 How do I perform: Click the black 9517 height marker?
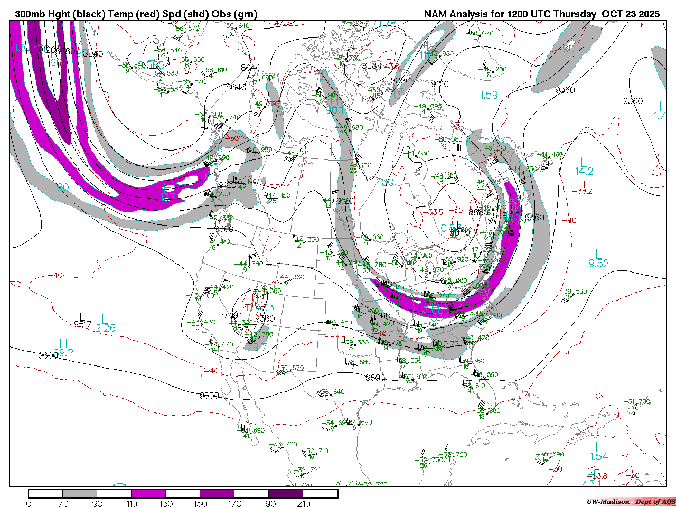[x=83, y=324]
